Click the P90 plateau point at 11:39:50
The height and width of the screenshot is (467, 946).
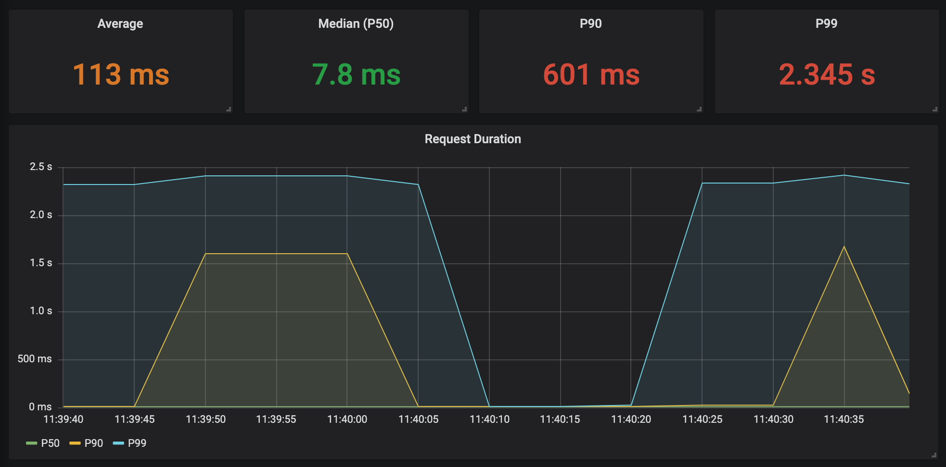[205, 254]
